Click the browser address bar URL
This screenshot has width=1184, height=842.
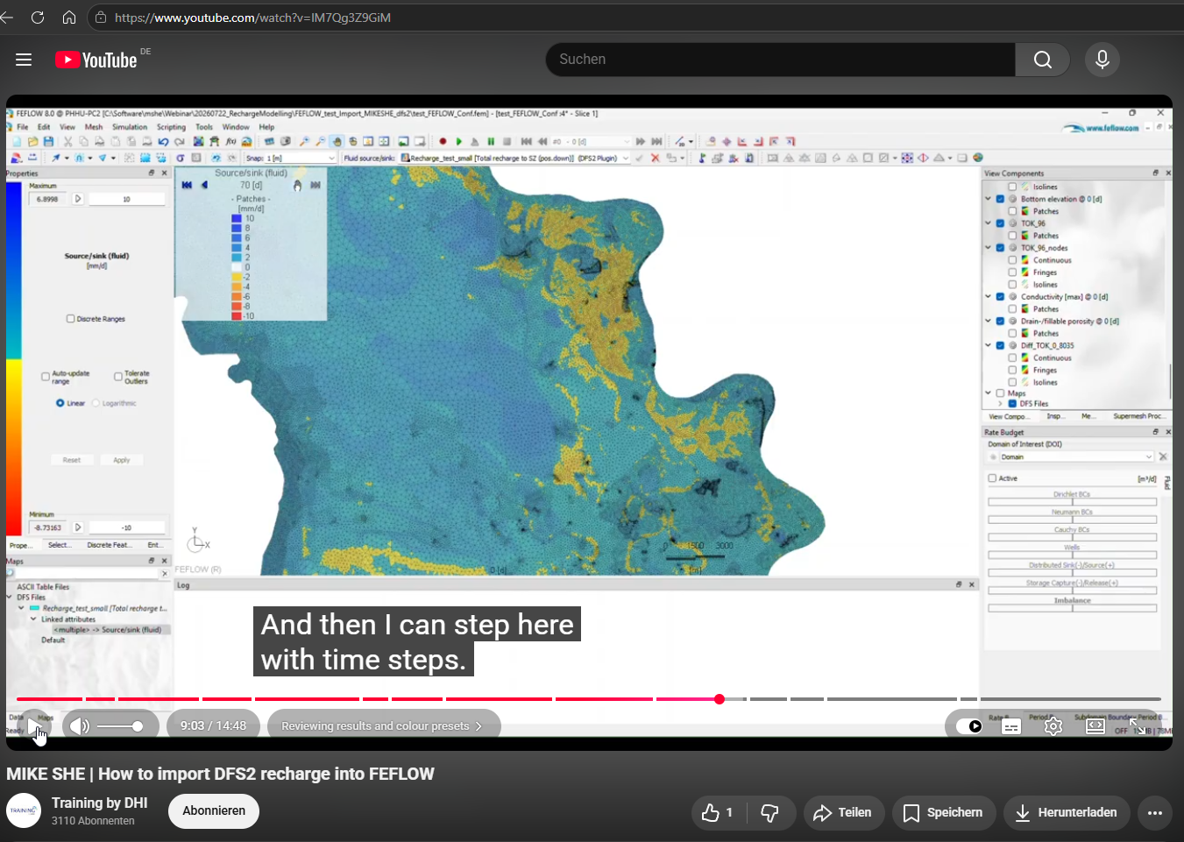tap(253, 18)
